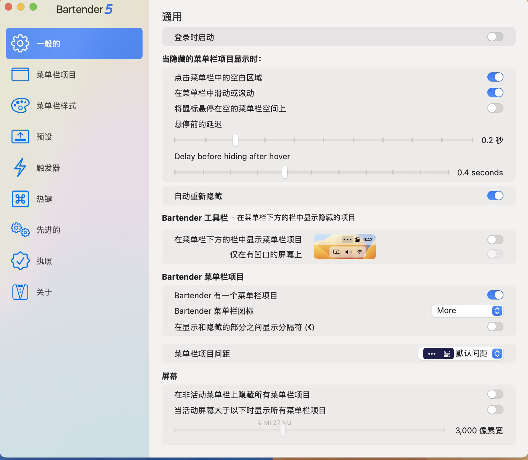Screen dimensions: 528x460
Task: Click the 悬停前的延迟 slider handle
Action: point(235,140)
